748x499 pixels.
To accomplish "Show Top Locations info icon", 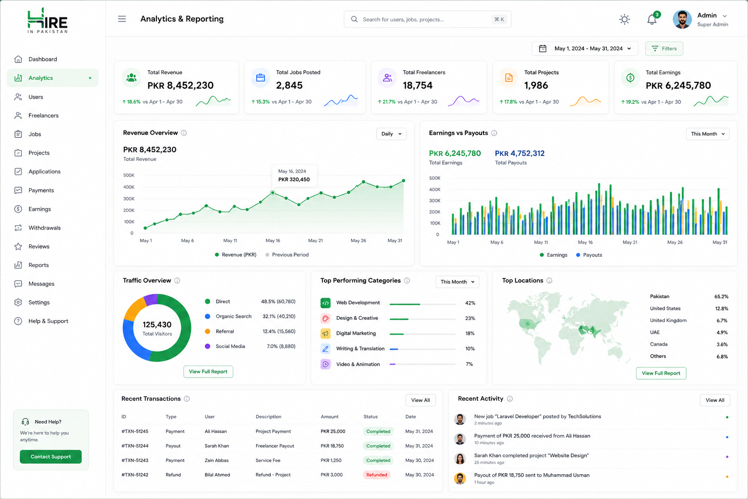I will [549, 281].
